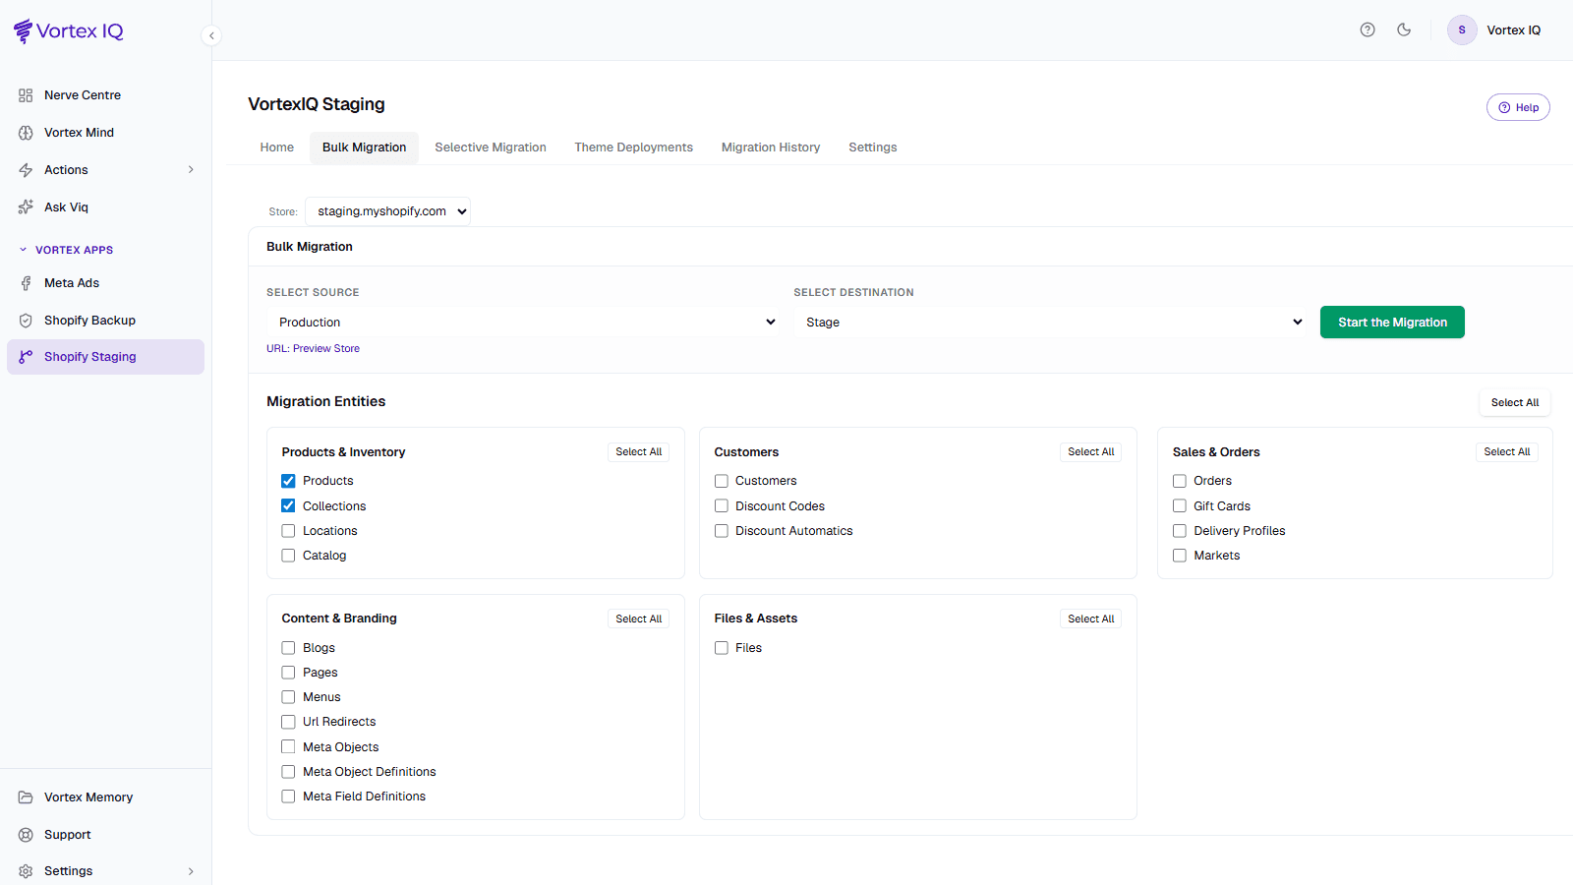Open the Select Source Production dropdown
Screen dimensions: 1573x885
click(x=525, y=323)
